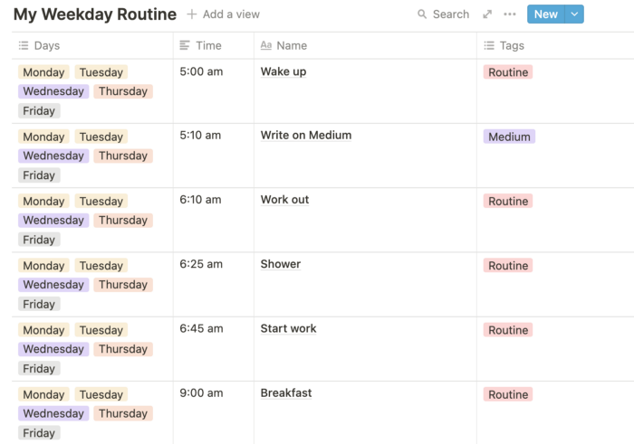Open the Breakfast entry
634x444 pixels.
tap(286, 392)
